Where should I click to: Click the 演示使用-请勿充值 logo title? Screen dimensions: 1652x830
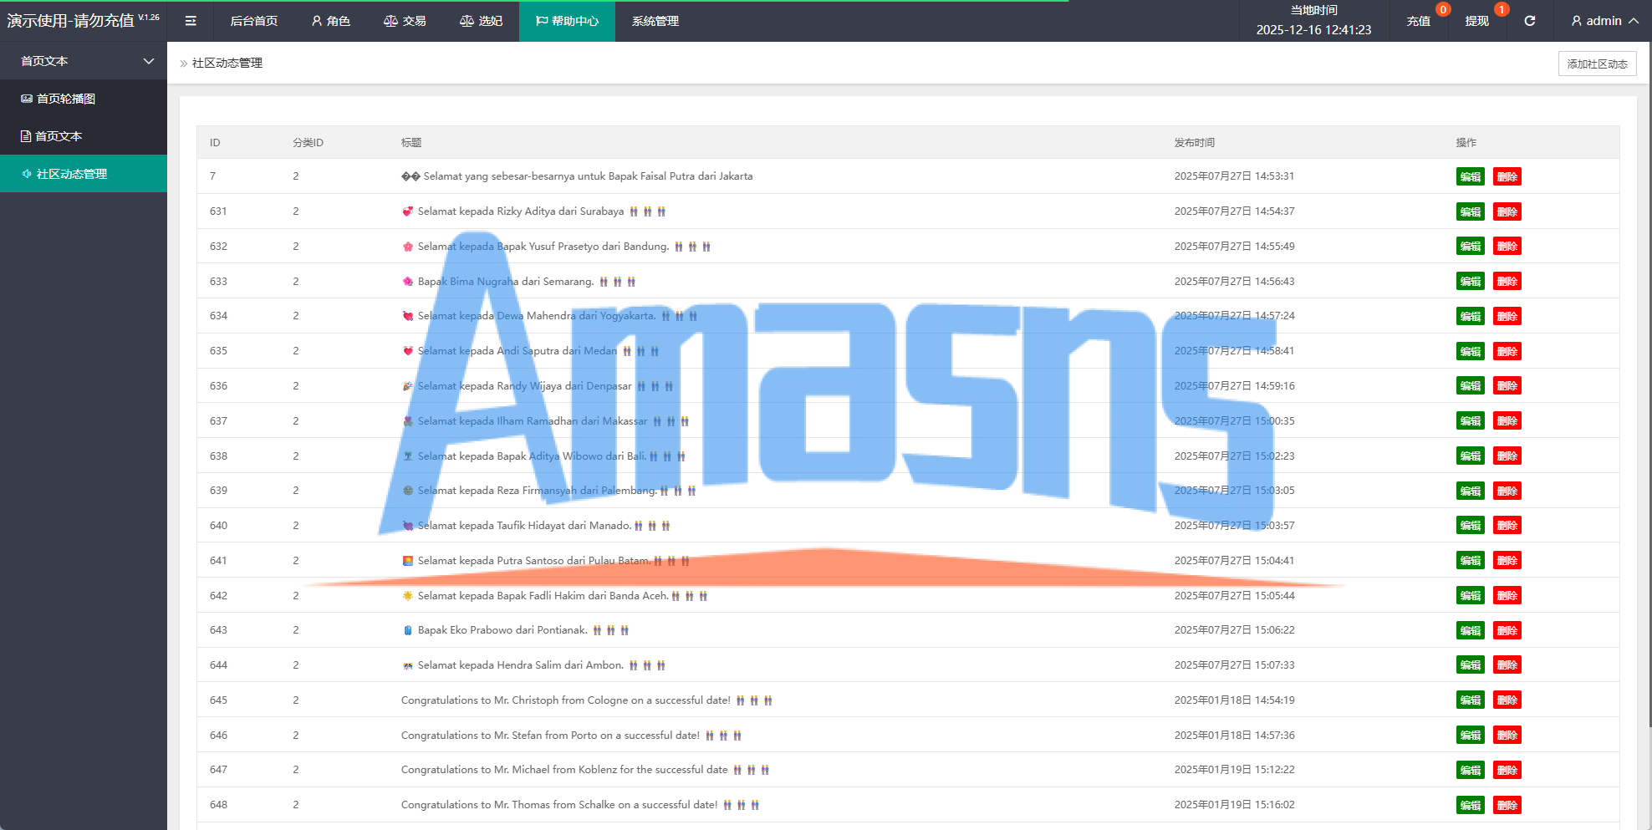tap(71, 21)
